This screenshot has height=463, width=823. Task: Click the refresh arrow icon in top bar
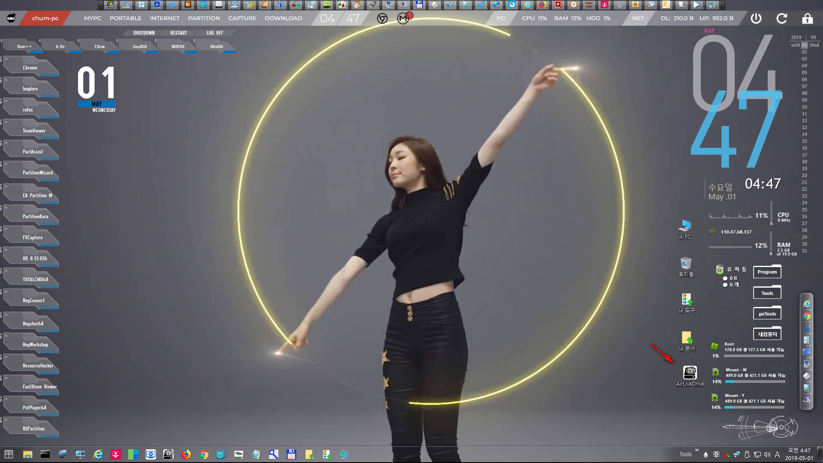(782, 18)
